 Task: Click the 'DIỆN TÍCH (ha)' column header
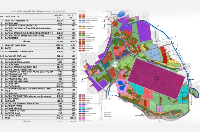[x=59, y=16]
